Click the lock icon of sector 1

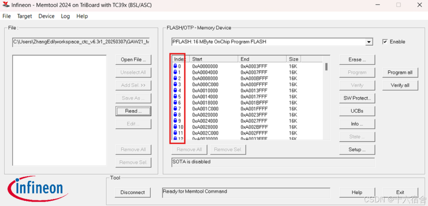[x=175, y=72]
